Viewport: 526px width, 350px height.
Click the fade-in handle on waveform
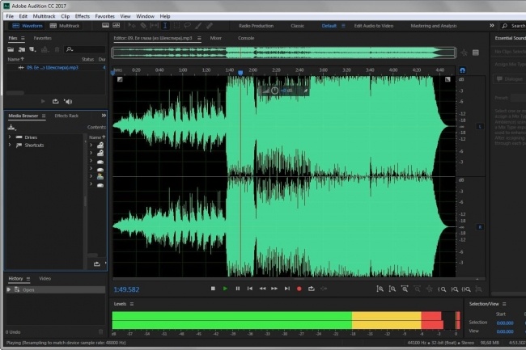[x=120, y=79]
